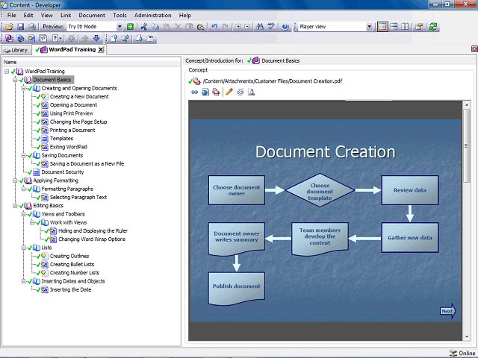Viewport: 478px width, 358px height.
Task: Click the Help question mark toolbar icon
Action: pos(285,27)
